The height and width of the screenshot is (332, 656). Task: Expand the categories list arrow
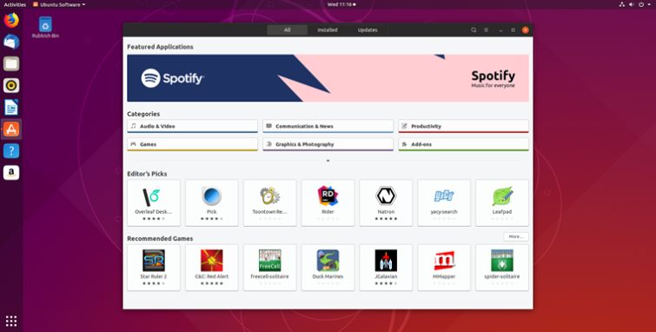tap(328, 161)
